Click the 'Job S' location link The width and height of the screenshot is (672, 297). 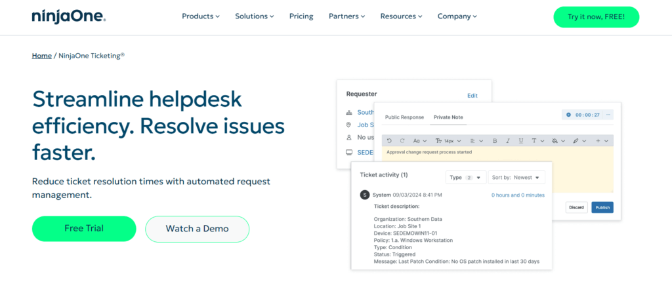click(366, 125)
